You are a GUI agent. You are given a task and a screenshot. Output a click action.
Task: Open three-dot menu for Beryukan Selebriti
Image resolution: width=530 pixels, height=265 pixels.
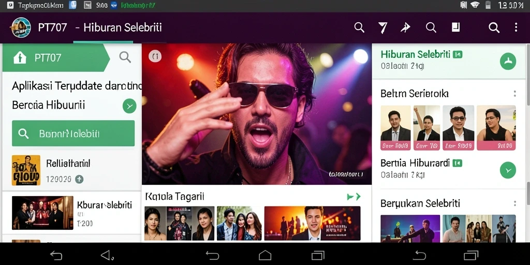tap(515, 203)
